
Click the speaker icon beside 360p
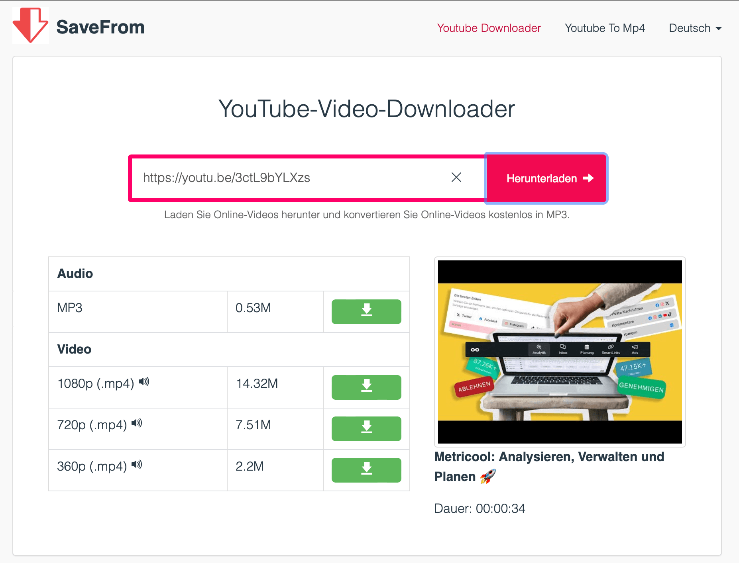pos(137,465)
